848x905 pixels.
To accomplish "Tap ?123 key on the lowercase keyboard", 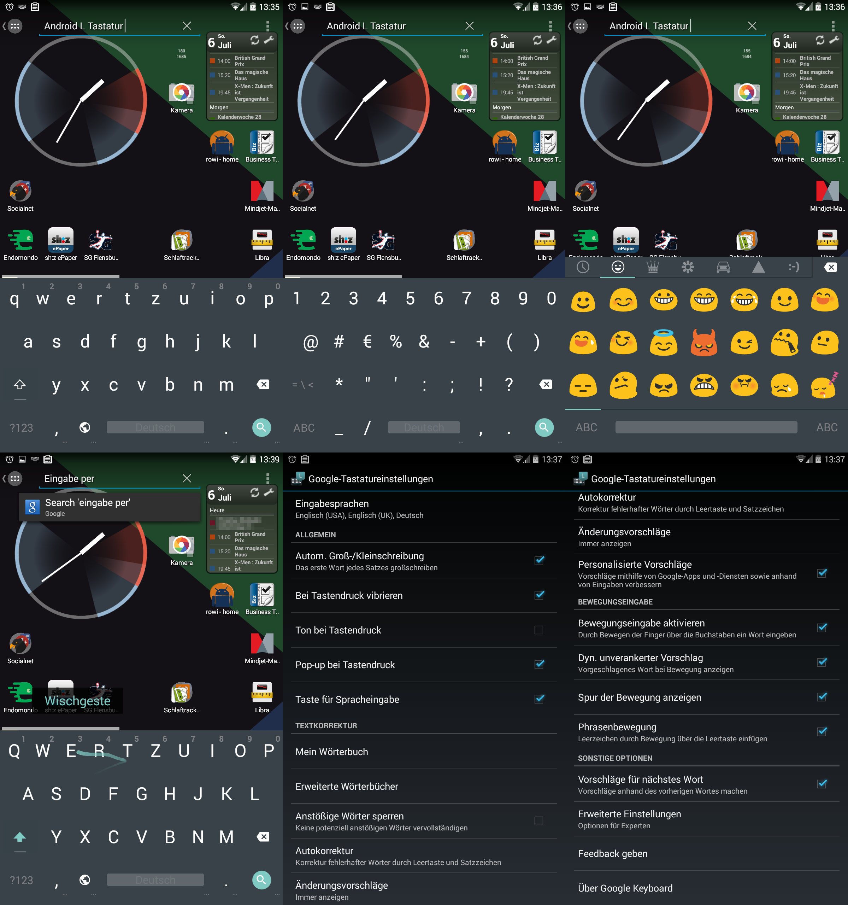I will (x=22, y=428).
